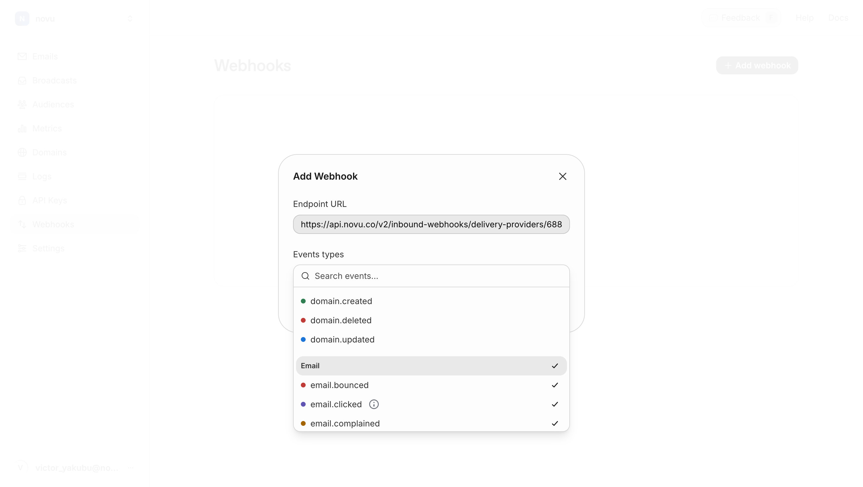Select the API Keys lock icon
The height and width of the screenshot is (487, 863).
(x=22, y=200)
